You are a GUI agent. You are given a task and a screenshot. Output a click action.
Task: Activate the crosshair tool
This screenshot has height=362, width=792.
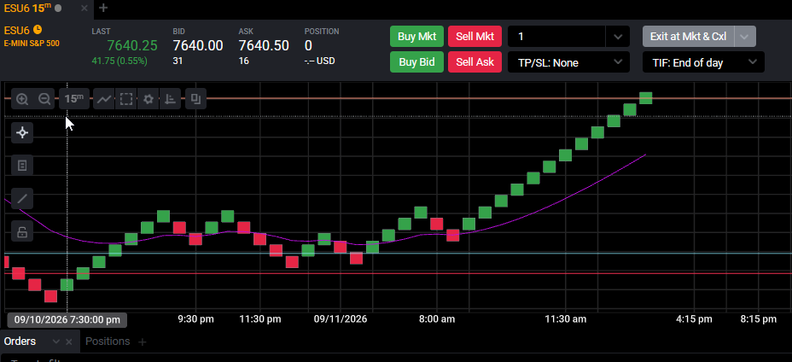(x=22, y=133)
